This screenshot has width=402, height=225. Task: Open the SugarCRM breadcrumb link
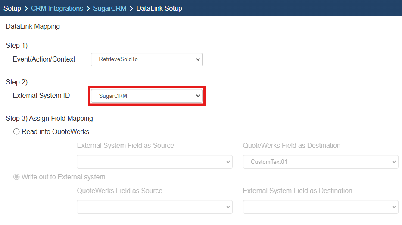point(109,8)
